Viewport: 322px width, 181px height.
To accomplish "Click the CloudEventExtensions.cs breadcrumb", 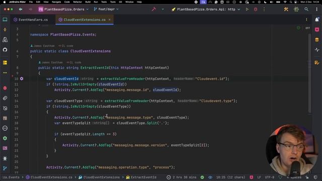I will (x=49, y=177).
